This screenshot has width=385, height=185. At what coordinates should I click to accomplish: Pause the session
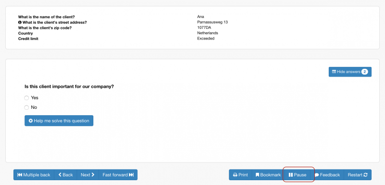[x=297, y=175]
